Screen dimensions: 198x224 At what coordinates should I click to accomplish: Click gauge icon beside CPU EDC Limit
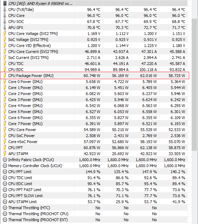click(x=5, y=184)
